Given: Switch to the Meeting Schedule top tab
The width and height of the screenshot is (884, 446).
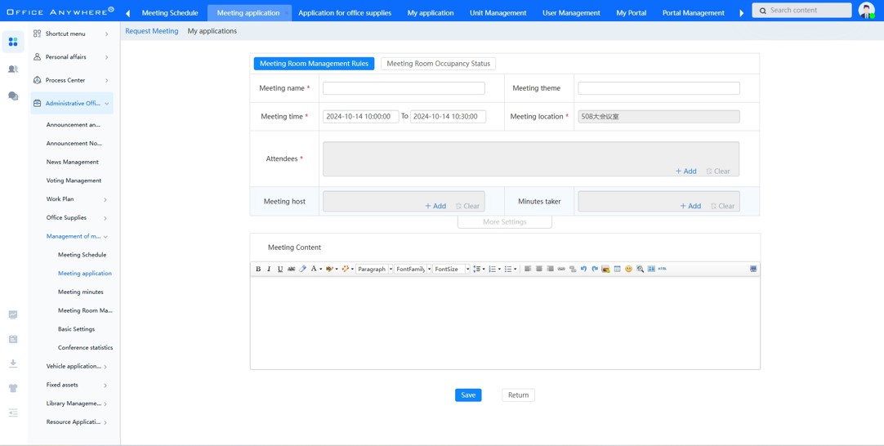Looking at the screenshot, I should (x=170, y=12).
